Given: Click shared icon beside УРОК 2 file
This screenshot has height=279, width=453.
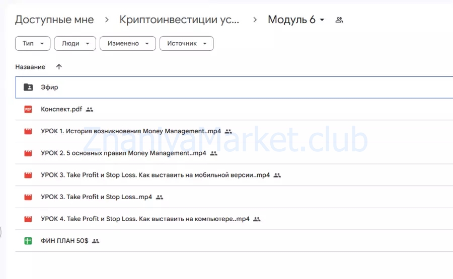Looking at the screenshot, I should pyautogui.click(x=213, y=153).
